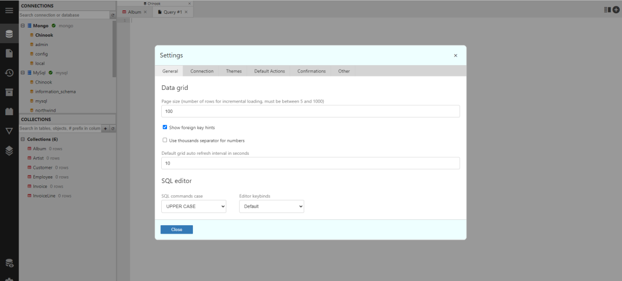The image size is (622, 281).
Task: Open the SQL commands case dropdown
Action: pos(194,206)
